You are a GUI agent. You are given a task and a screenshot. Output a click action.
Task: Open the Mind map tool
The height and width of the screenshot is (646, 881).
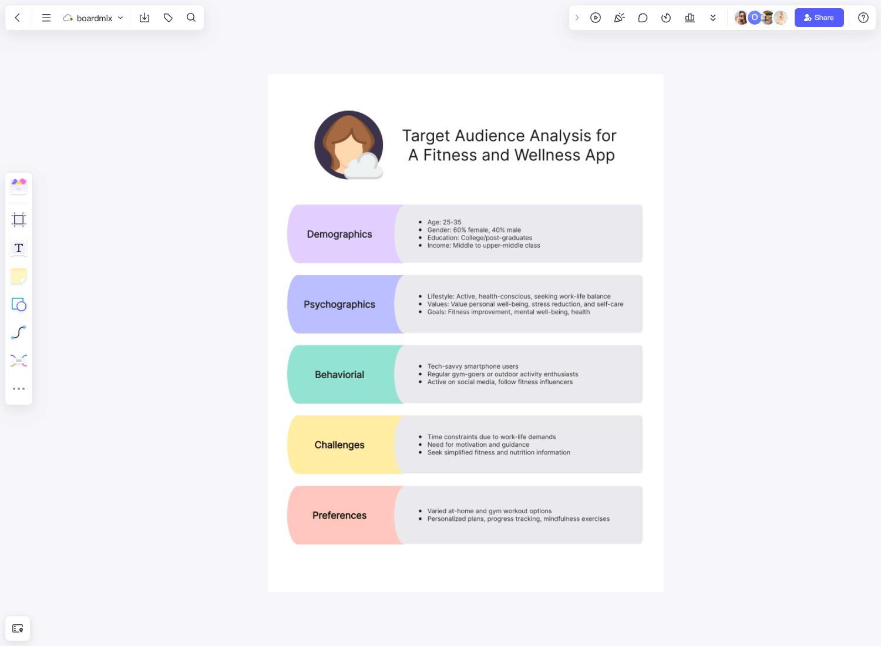[19, 360]
